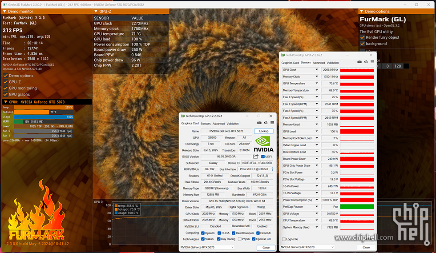436x253 pixels.
Task: Collapse the Demo options panel
Action: [x=361, y=12]
